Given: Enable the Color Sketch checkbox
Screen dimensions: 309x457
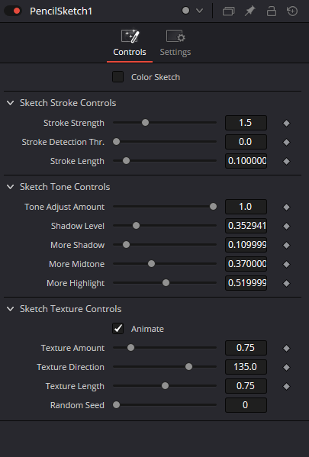Looking at the screenshot, I should (x=117, y=77).
